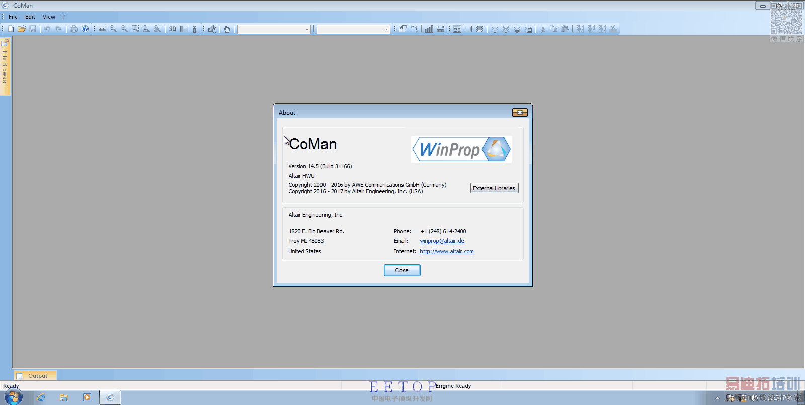Click the '1820 E. Big Beaver Rd.' address
The height and width of the screenshot is (405, 805).
point(316,231)
